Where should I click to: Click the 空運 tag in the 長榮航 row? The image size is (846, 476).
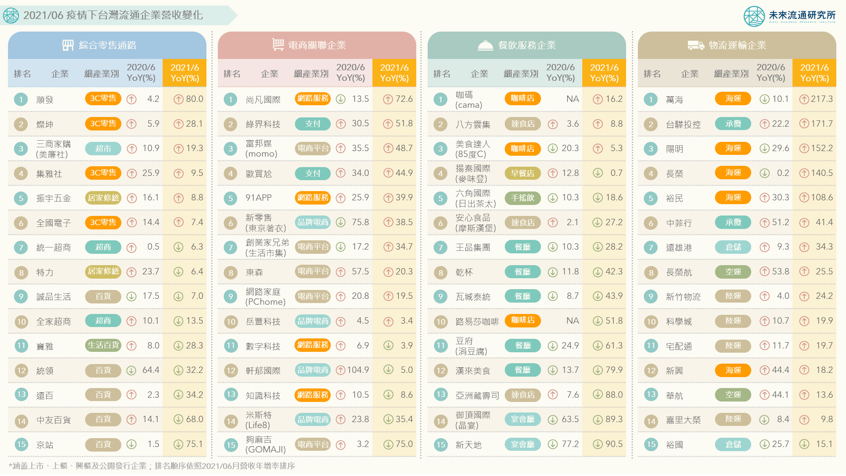(733, 271)
